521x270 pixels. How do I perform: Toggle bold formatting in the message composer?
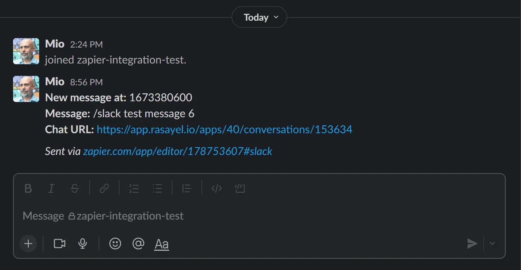pos(28,188)
